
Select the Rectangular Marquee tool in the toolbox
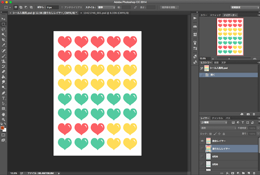[x=3, y=24]
